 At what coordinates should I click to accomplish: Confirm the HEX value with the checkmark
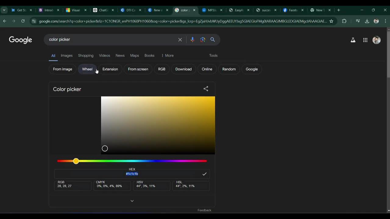coord(204,174)
